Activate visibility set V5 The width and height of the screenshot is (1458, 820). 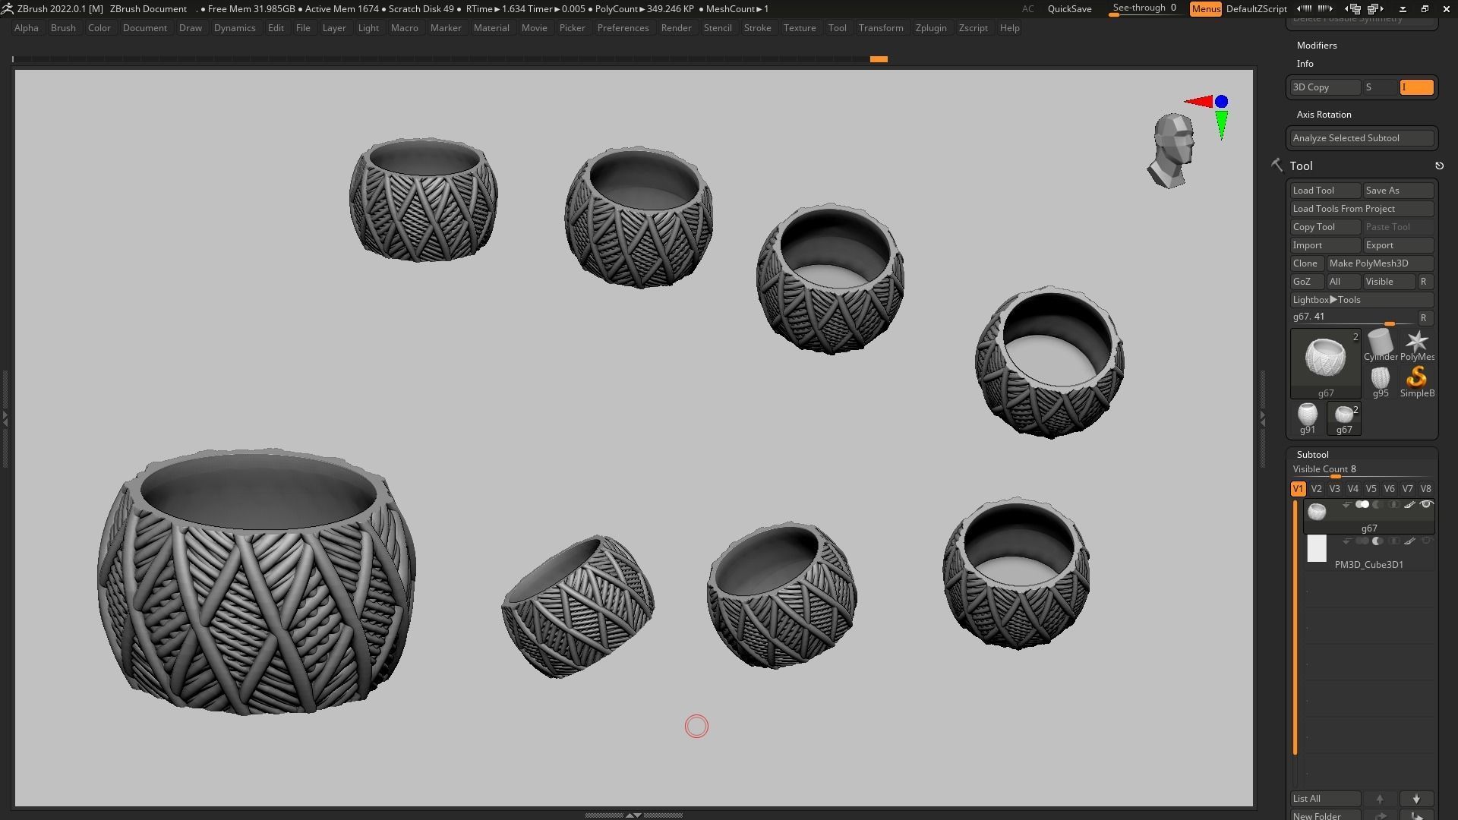[1371, 489]
